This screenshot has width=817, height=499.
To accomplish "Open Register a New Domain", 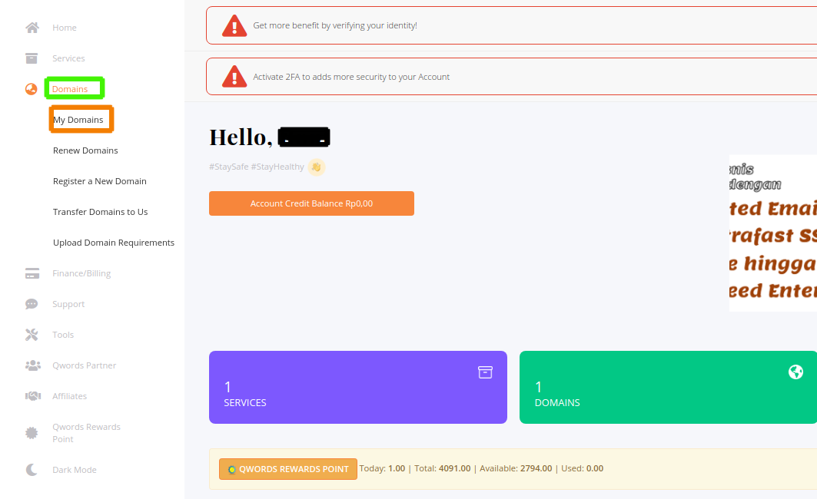I will click(x=99, y=180).
